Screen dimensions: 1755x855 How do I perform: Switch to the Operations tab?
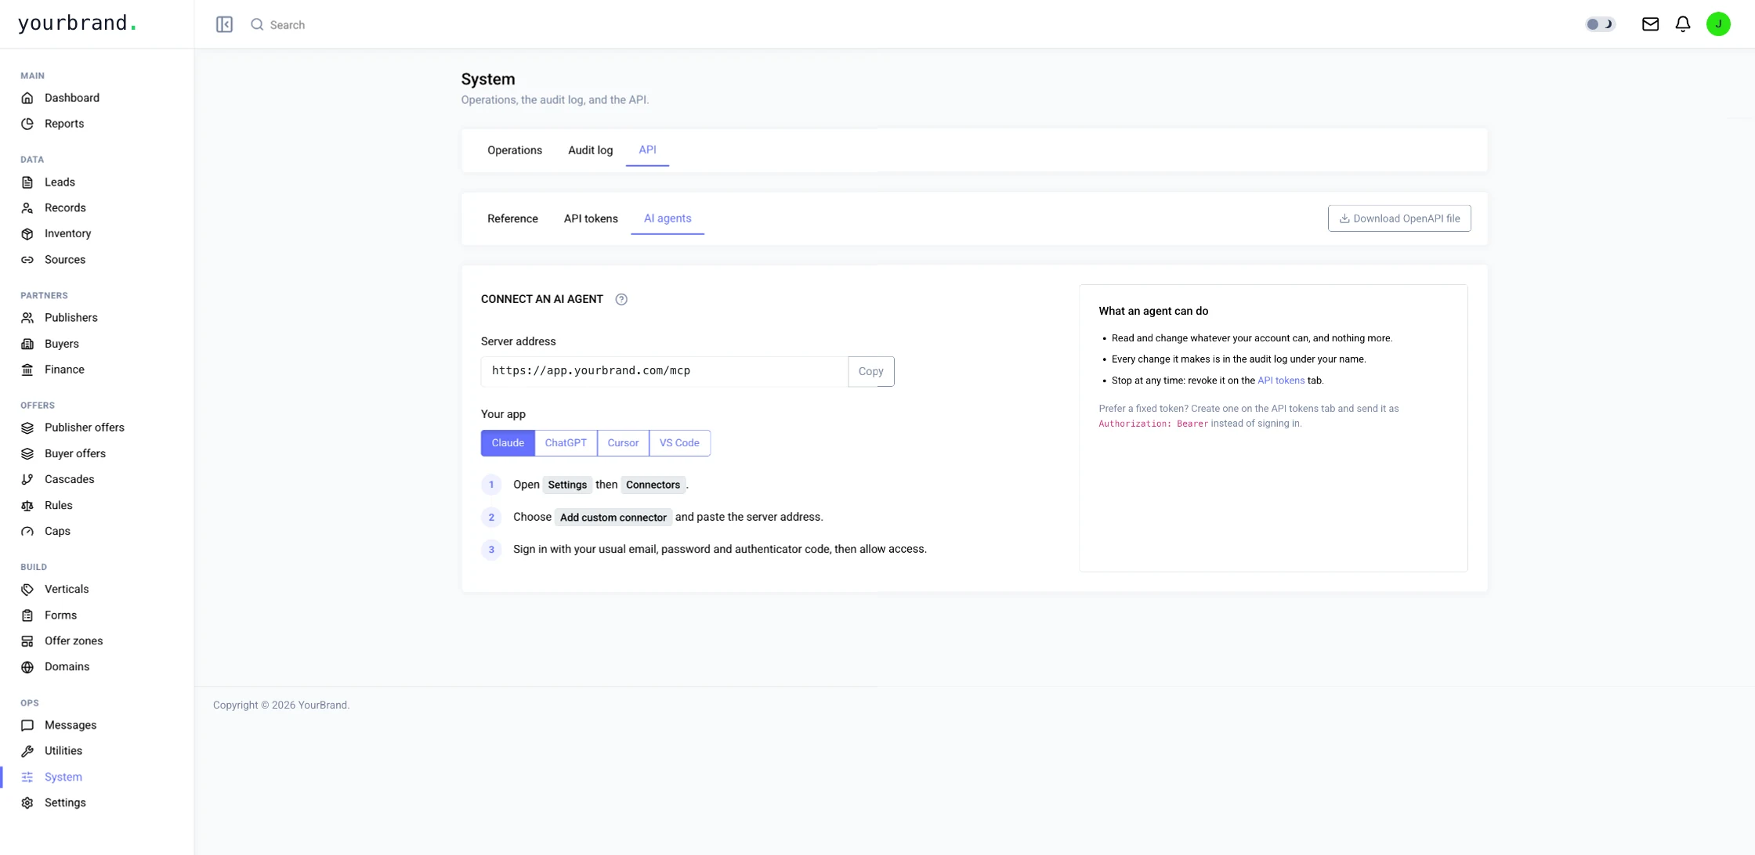pos(515,150)
